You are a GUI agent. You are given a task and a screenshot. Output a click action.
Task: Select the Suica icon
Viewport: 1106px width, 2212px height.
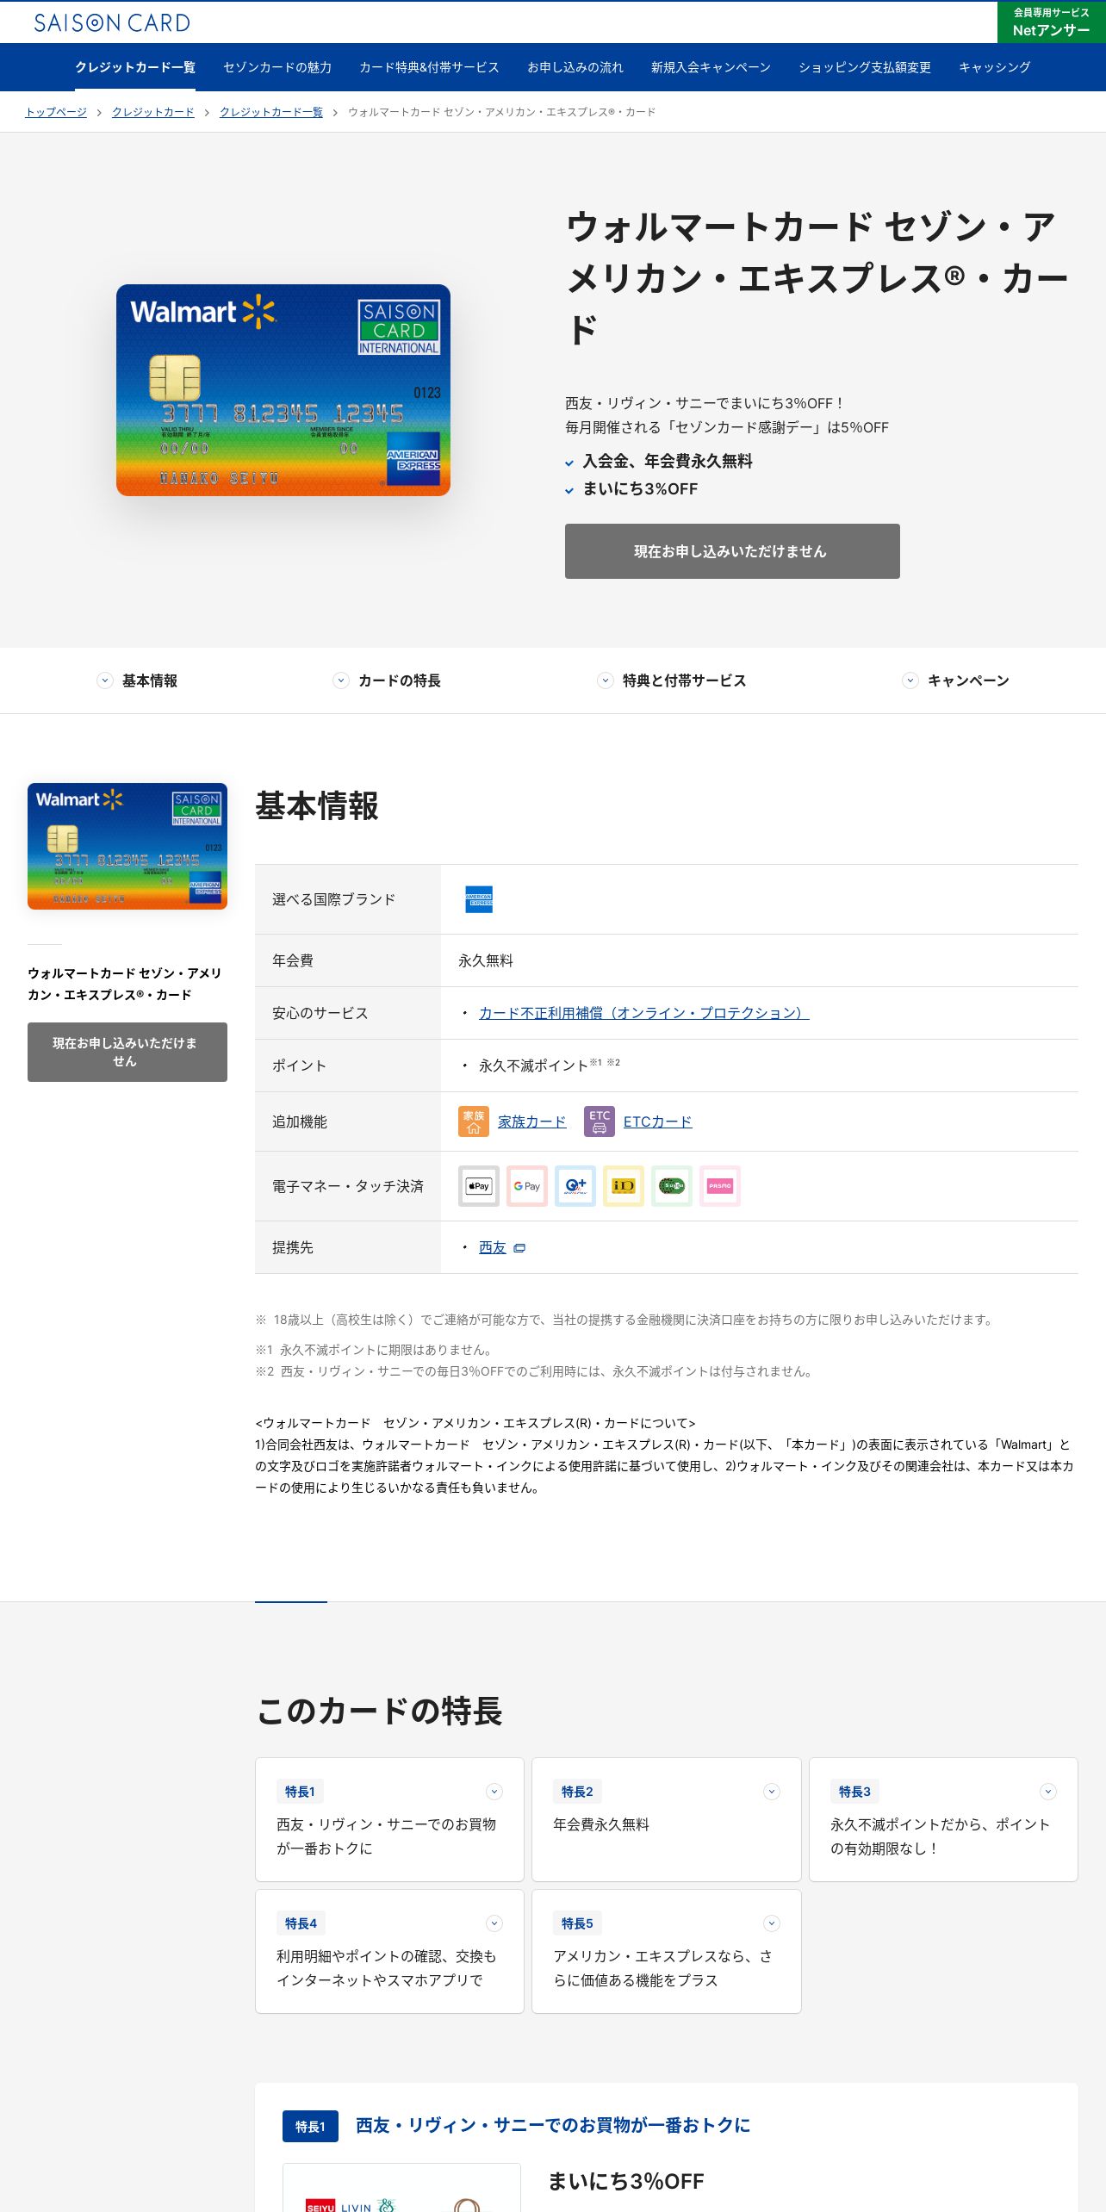click(x=672, y=1186)
